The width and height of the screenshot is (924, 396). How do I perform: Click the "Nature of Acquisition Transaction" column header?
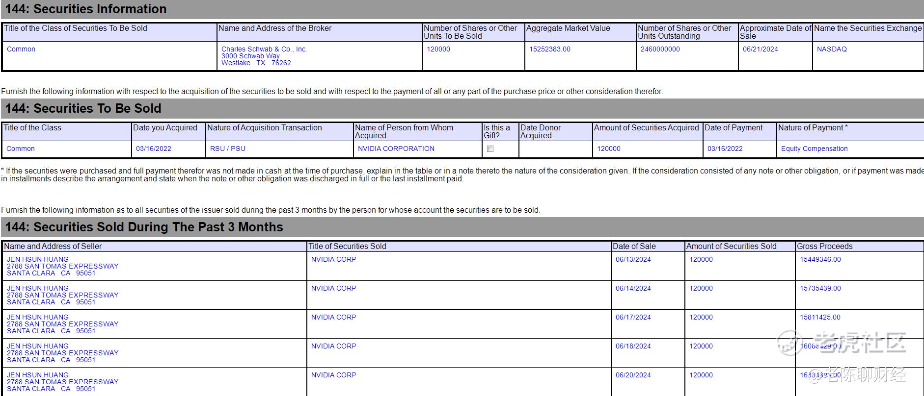[265, 128]
